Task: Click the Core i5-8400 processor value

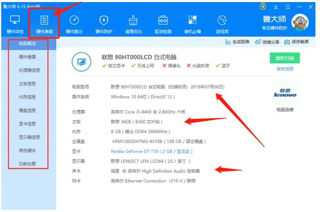Action: coord(148,112)
